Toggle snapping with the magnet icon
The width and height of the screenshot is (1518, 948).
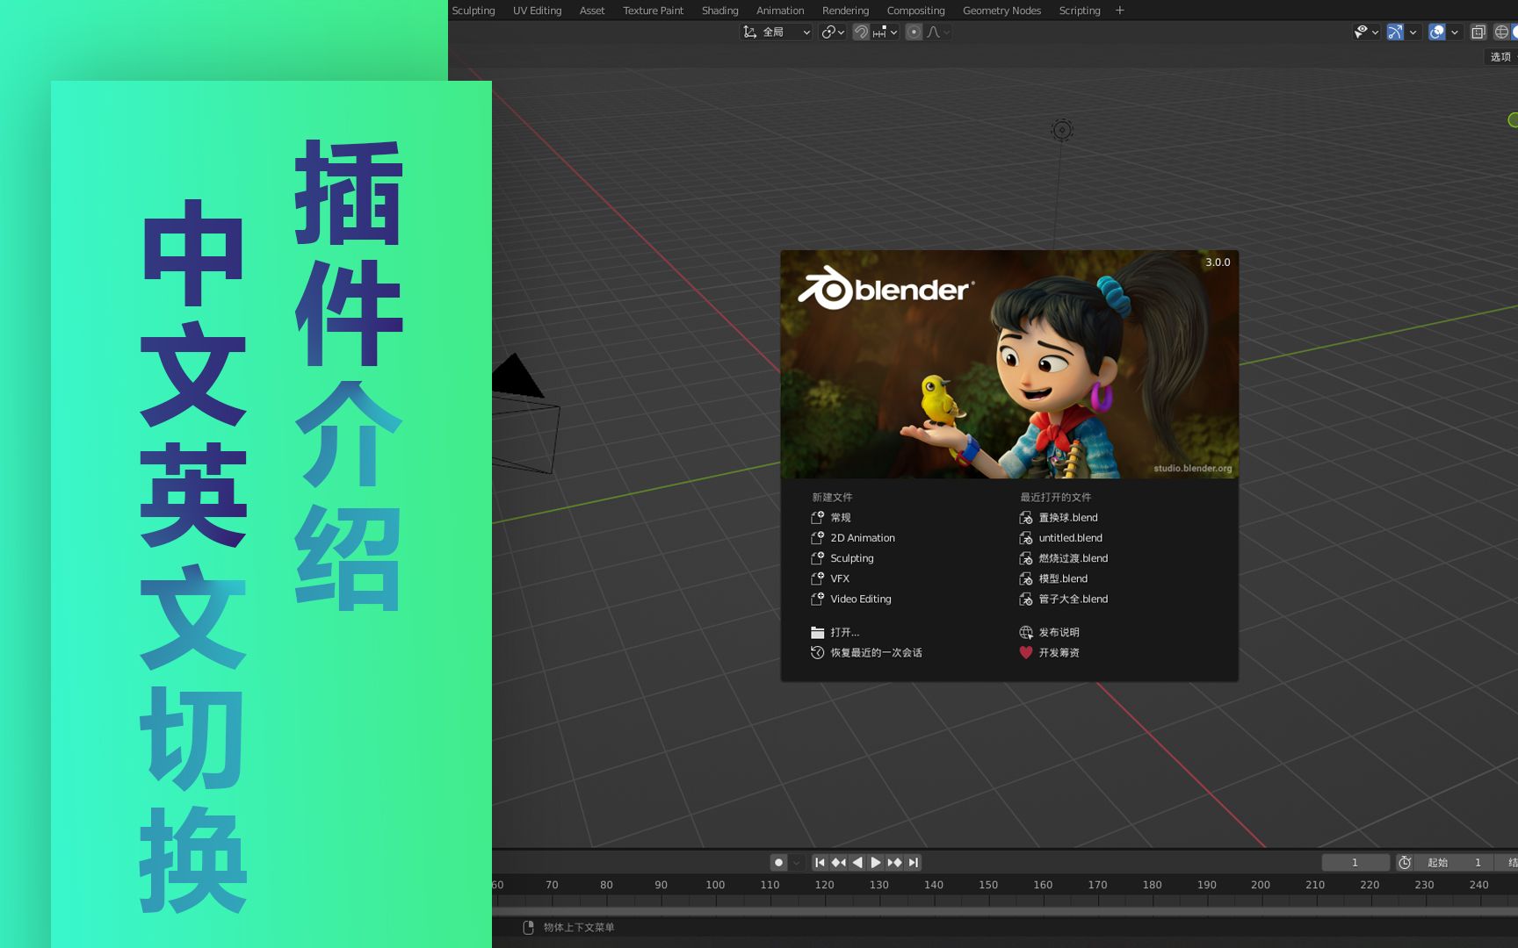(x=861, y=32)
